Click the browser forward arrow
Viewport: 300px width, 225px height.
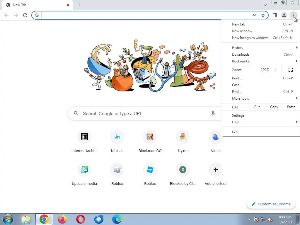point(16,15)
